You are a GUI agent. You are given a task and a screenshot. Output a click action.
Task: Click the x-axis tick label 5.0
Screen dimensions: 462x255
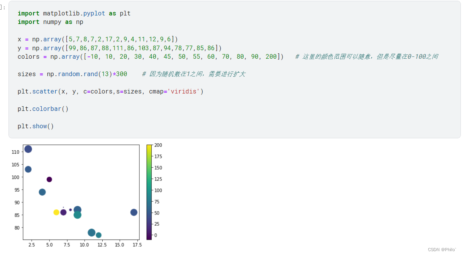49,245
